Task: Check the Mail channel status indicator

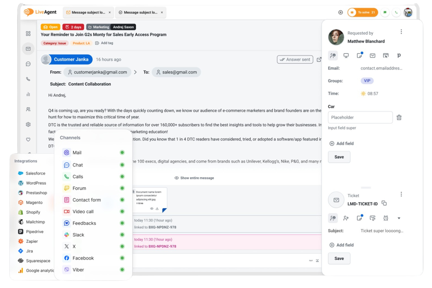Action: pos(122,152)
